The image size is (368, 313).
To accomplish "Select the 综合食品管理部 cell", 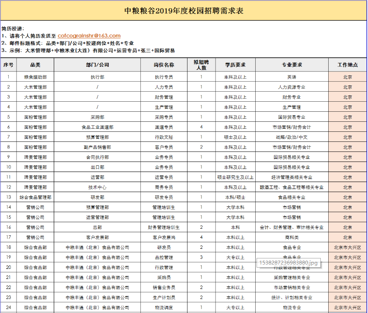I will click(x=35, y=197).
